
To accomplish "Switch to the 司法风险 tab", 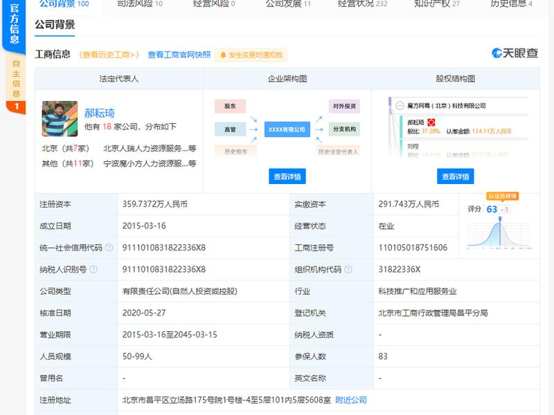I will (x=140, y=3).
